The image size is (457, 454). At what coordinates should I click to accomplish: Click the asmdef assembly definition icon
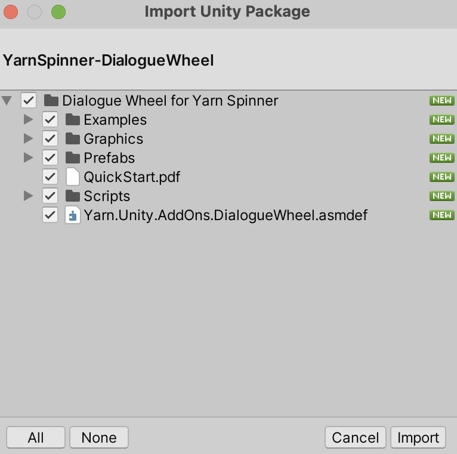(73, 215)
